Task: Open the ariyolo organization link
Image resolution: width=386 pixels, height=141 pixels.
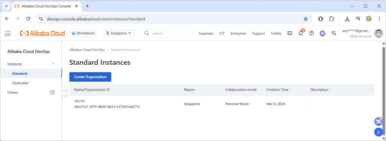Action: (x=79, y=101)
